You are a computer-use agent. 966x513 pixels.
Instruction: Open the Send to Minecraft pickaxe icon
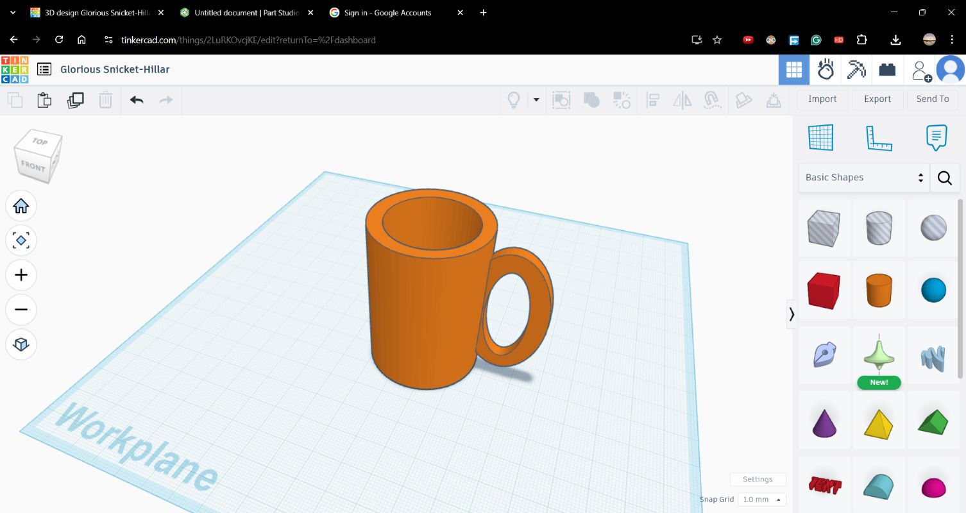pyautogui.click(x=856, y=69)
